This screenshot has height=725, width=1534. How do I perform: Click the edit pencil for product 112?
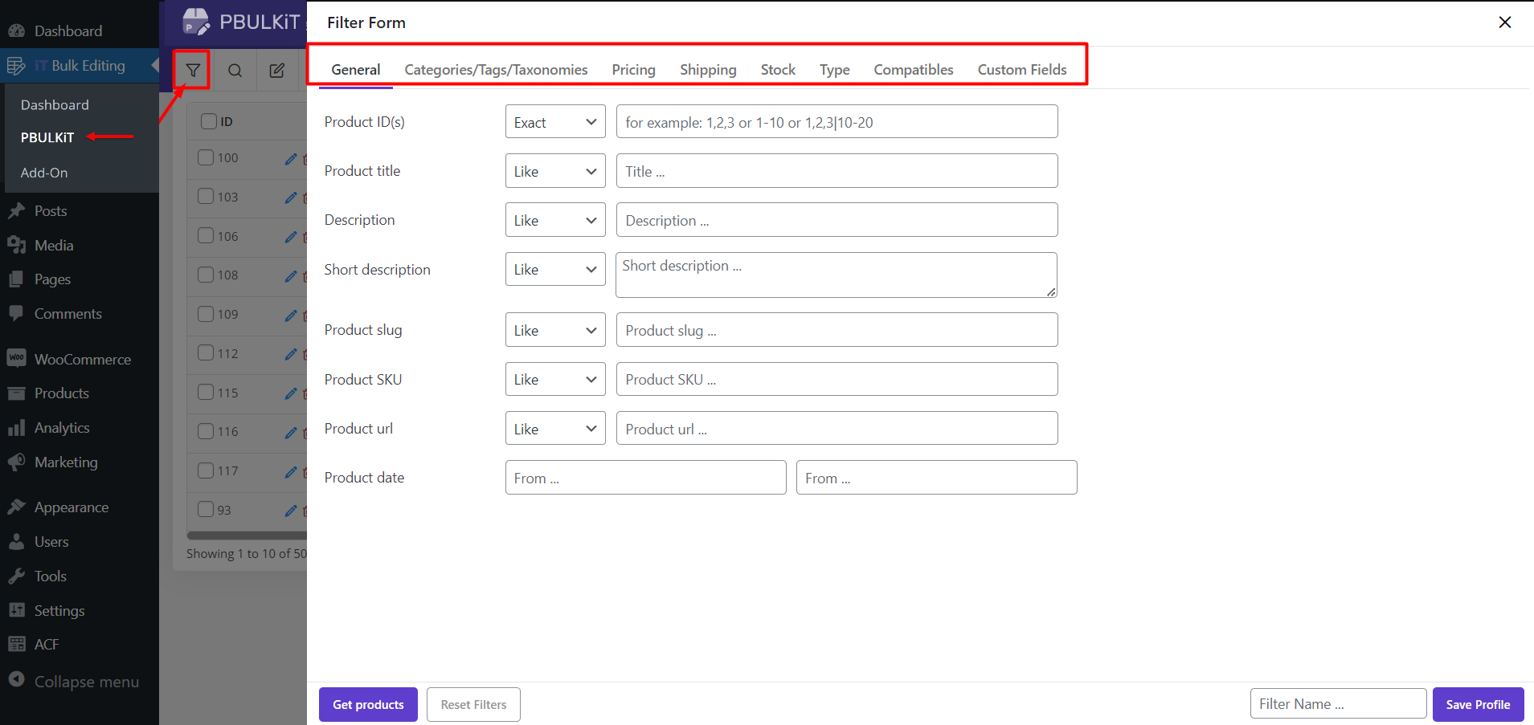(291, 354)
